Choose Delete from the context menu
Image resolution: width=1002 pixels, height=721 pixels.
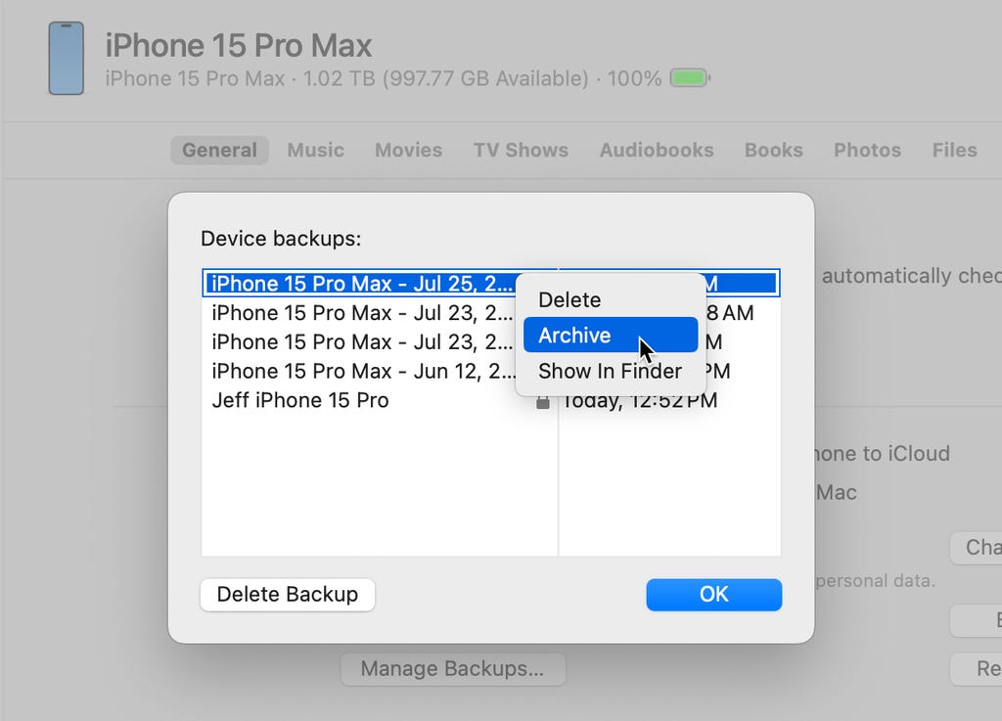coord(569,300)
